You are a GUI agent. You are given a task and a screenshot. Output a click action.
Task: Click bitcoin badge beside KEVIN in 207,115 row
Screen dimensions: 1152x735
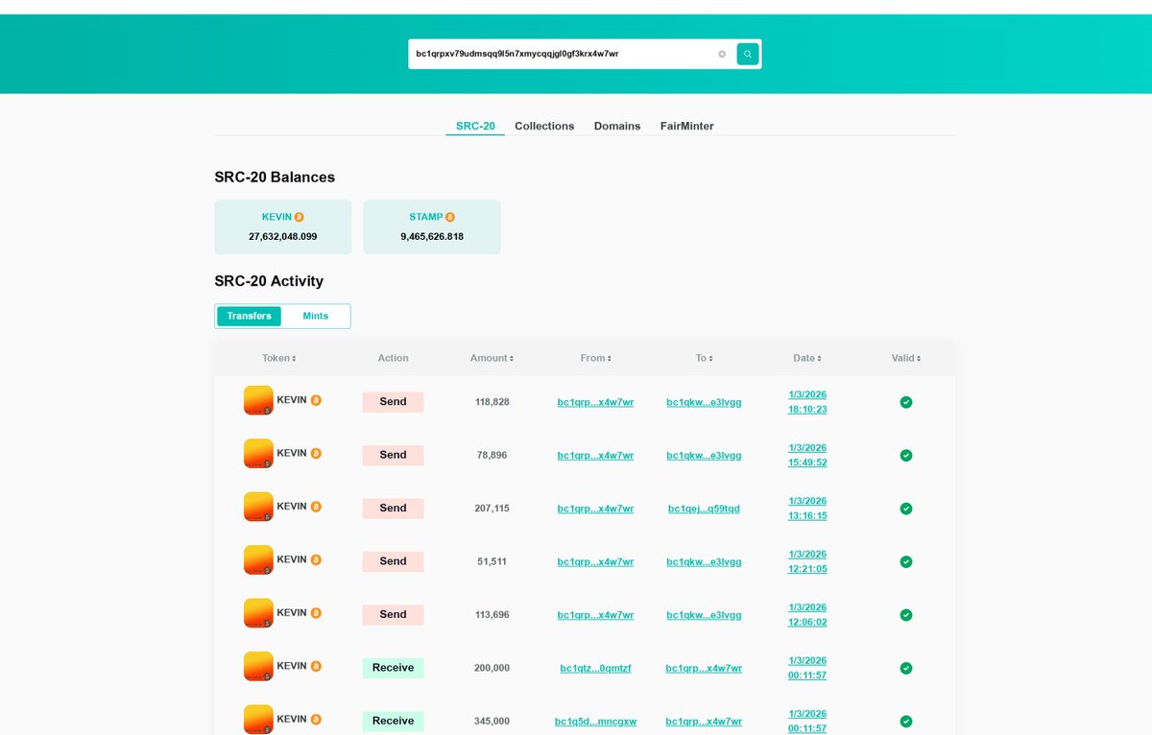(x=316, y=507)
